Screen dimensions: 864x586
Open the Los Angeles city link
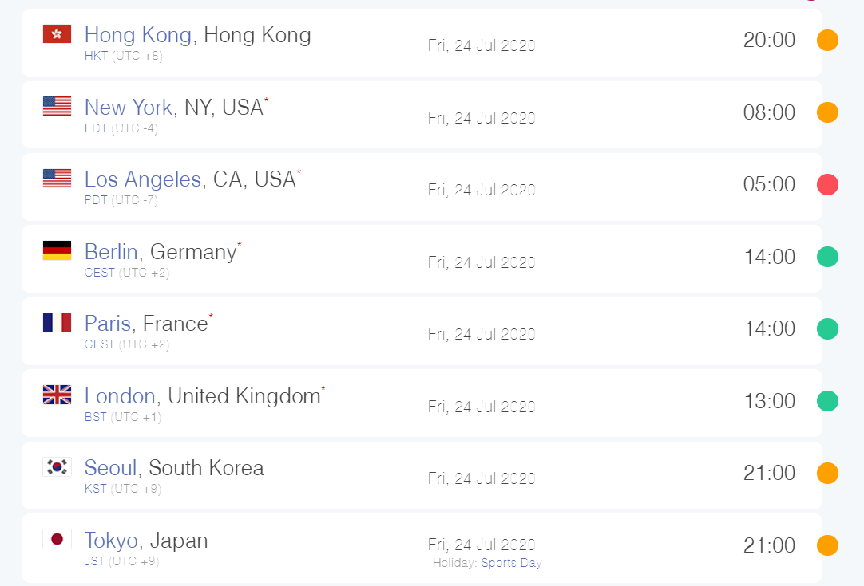(x=142, y=179)
